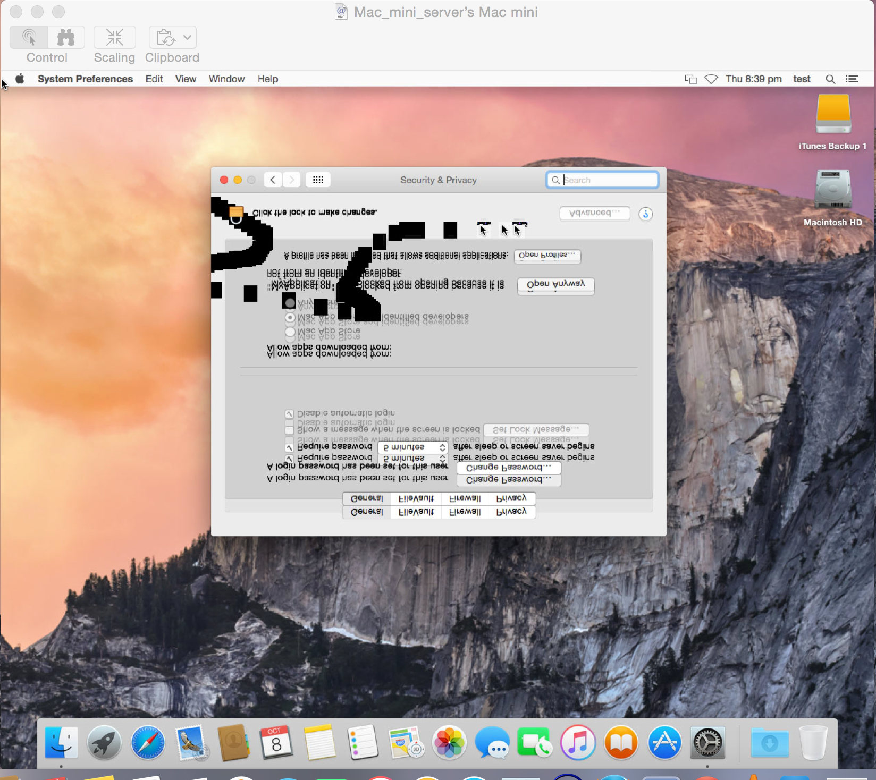Open FaceTime from the Dock
876x780 pixels.
535,742
